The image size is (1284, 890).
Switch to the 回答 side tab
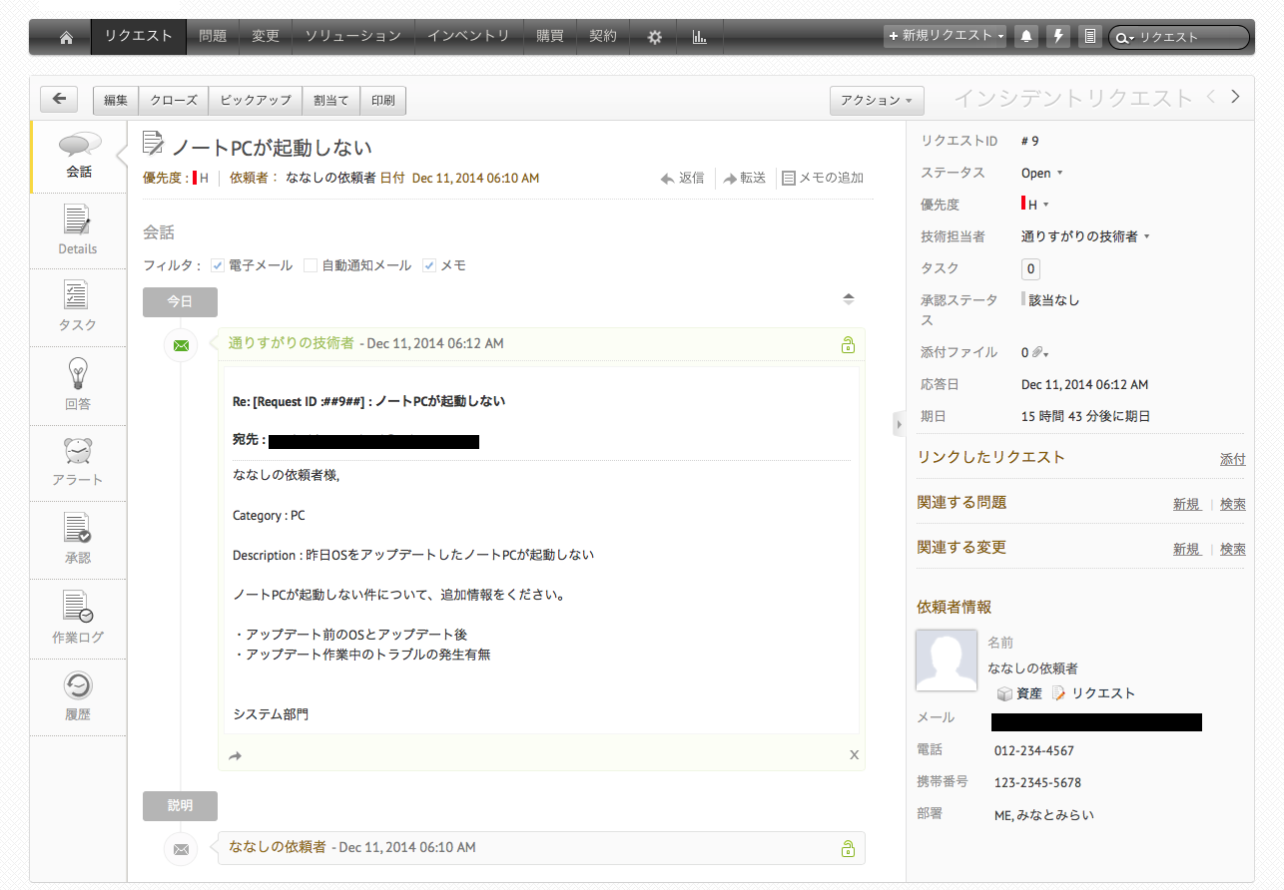pos(78,386)
